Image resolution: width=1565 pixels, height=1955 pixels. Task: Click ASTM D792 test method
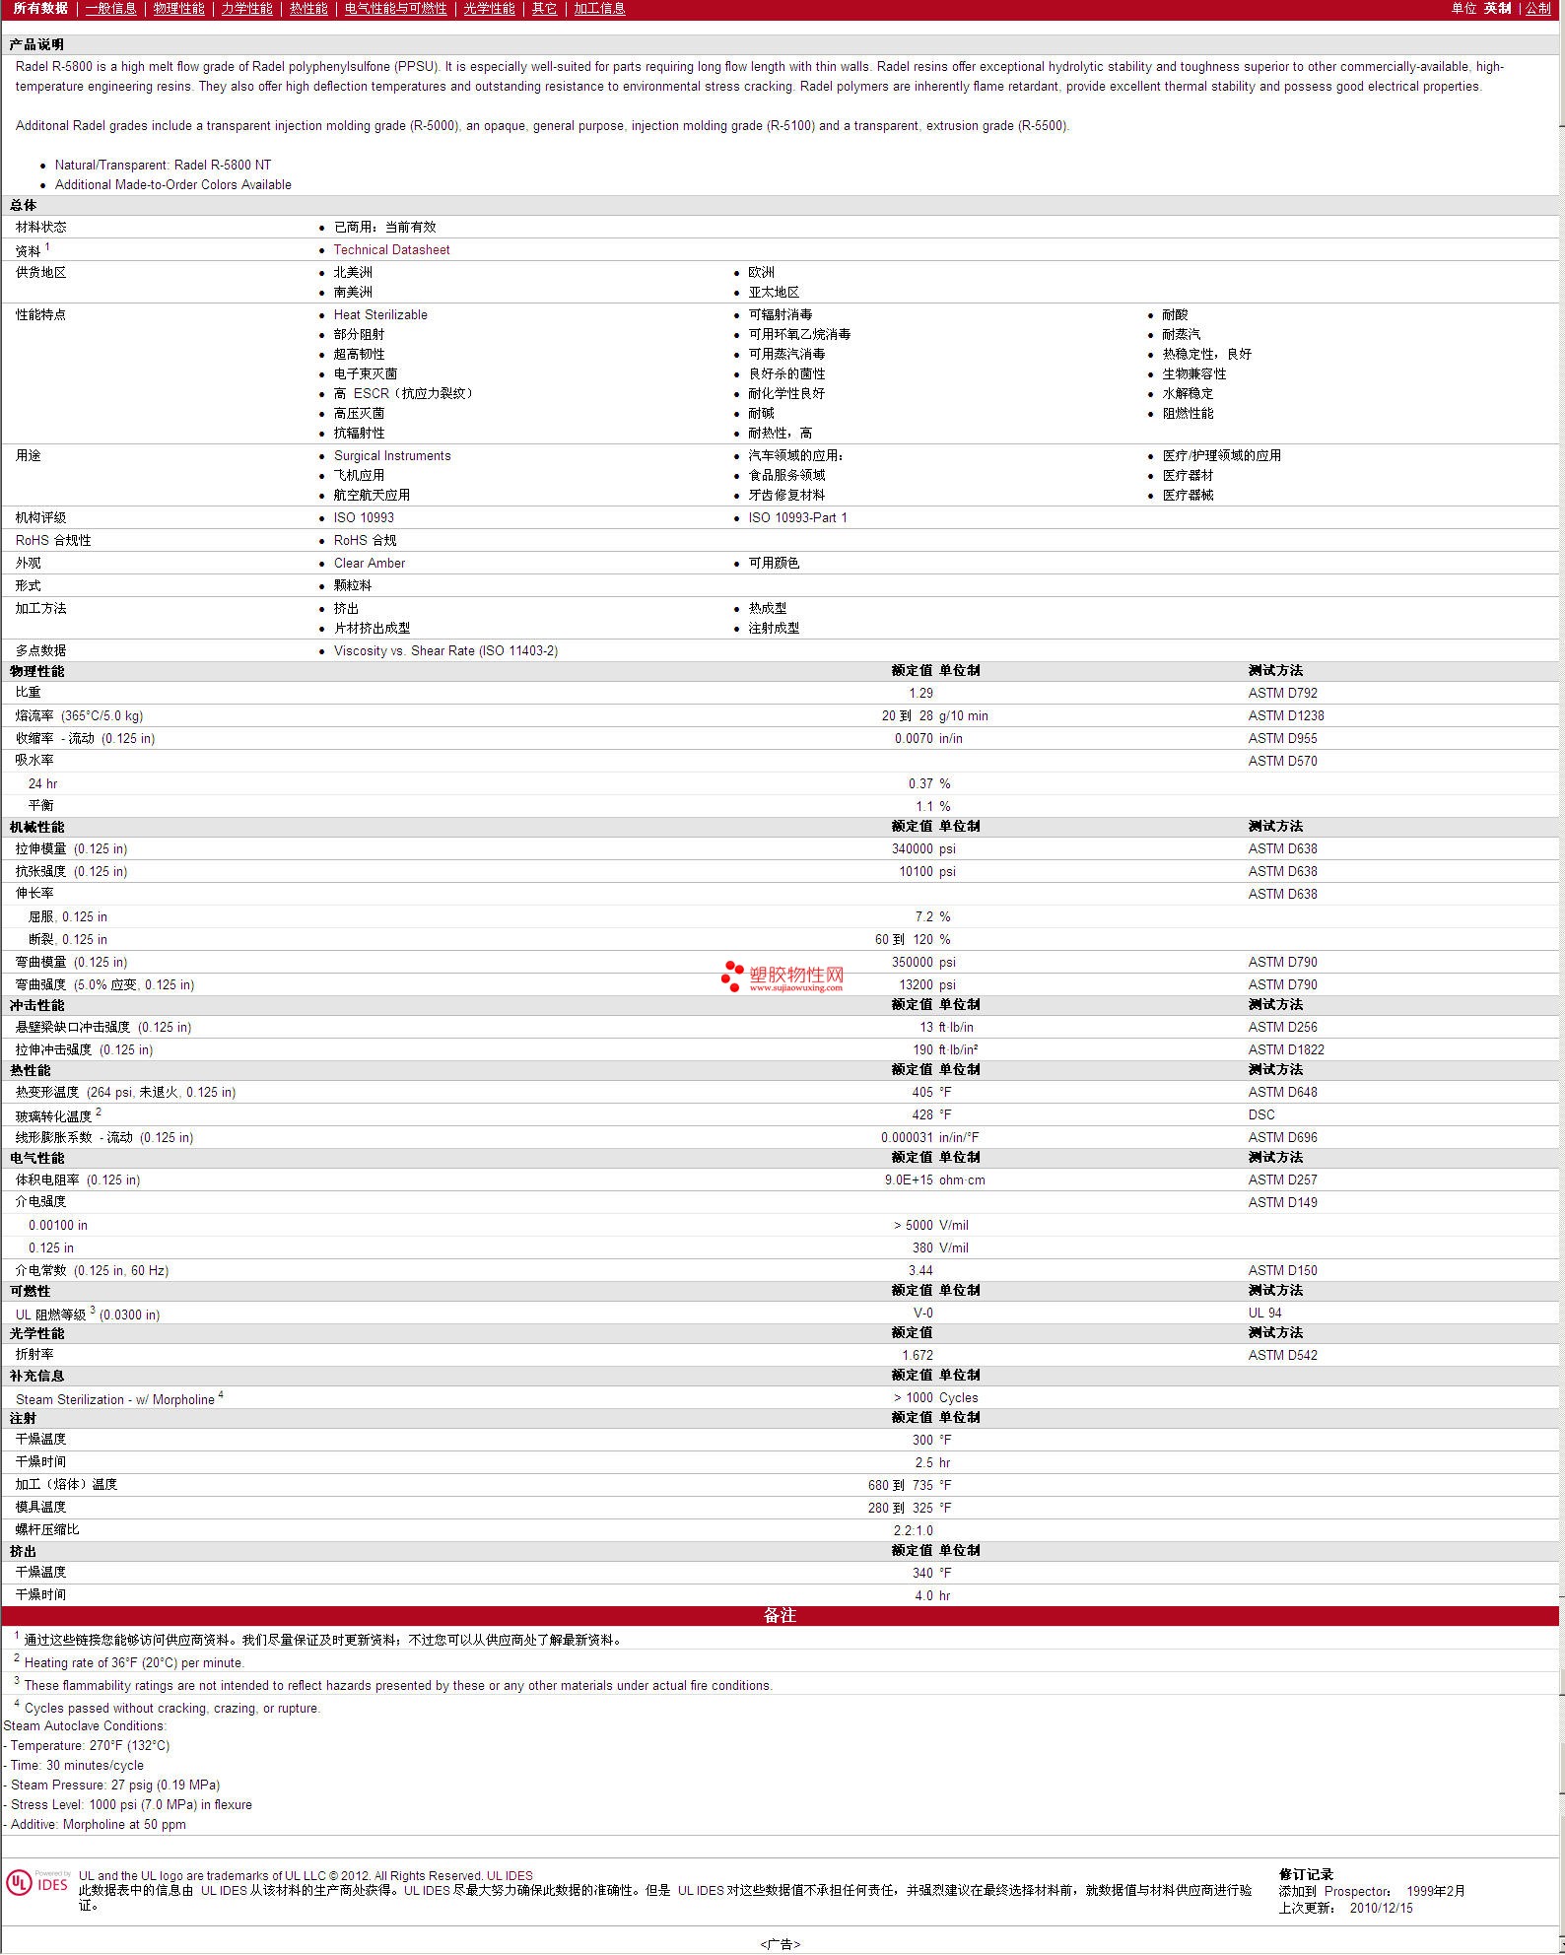coord(1282,694)
